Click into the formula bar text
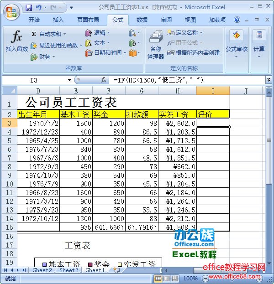 187,80
